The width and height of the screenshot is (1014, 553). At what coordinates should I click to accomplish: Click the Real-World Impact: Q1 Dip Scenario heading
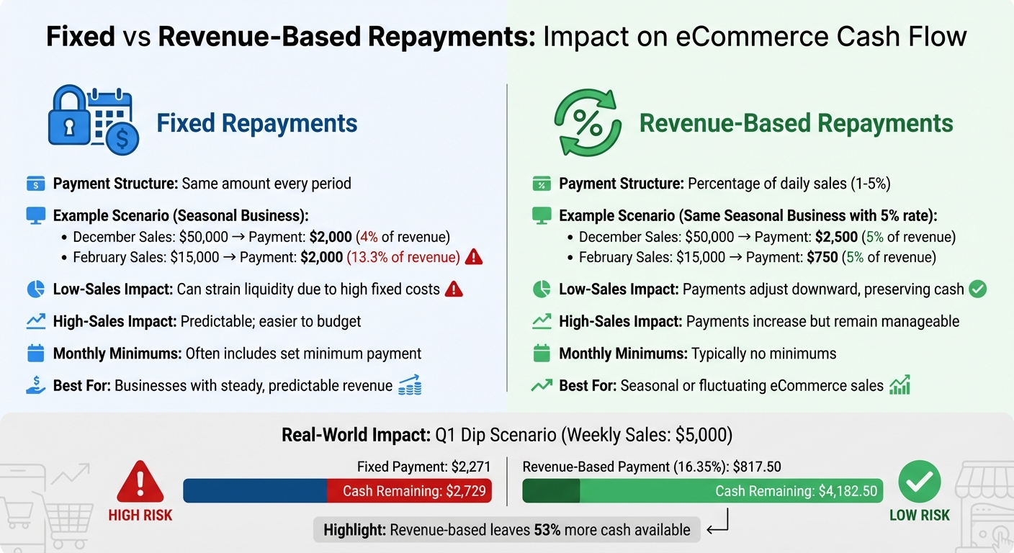pyautogui.click(x=507, y=435)
